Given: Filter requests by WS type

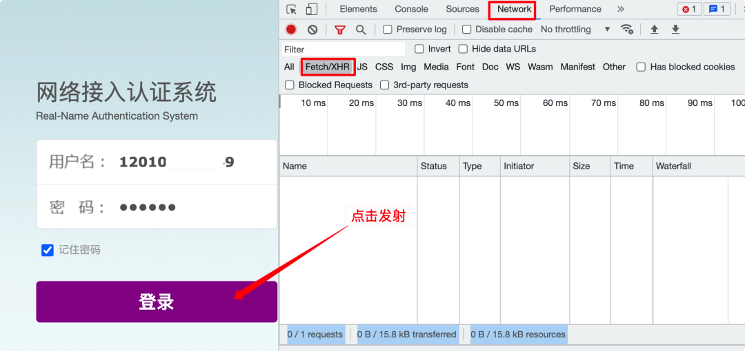Looking at the screenshot, I should [513, 67].
